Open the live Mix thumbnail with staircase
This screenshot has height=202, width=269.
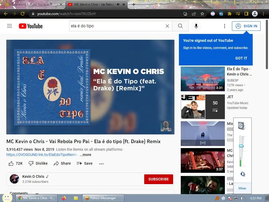click(x=203, y=133)
